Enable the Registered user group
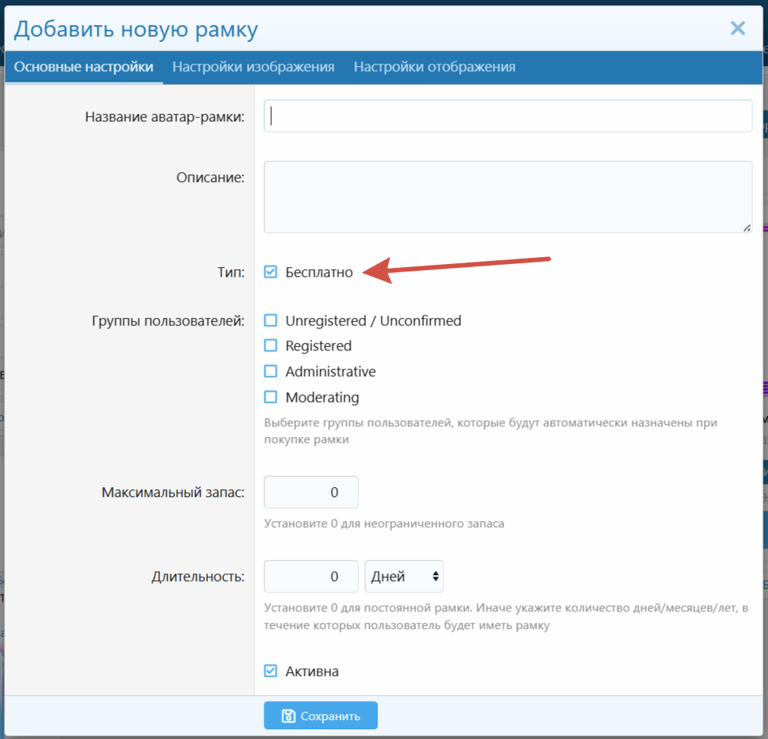 (x=270, y=346)
